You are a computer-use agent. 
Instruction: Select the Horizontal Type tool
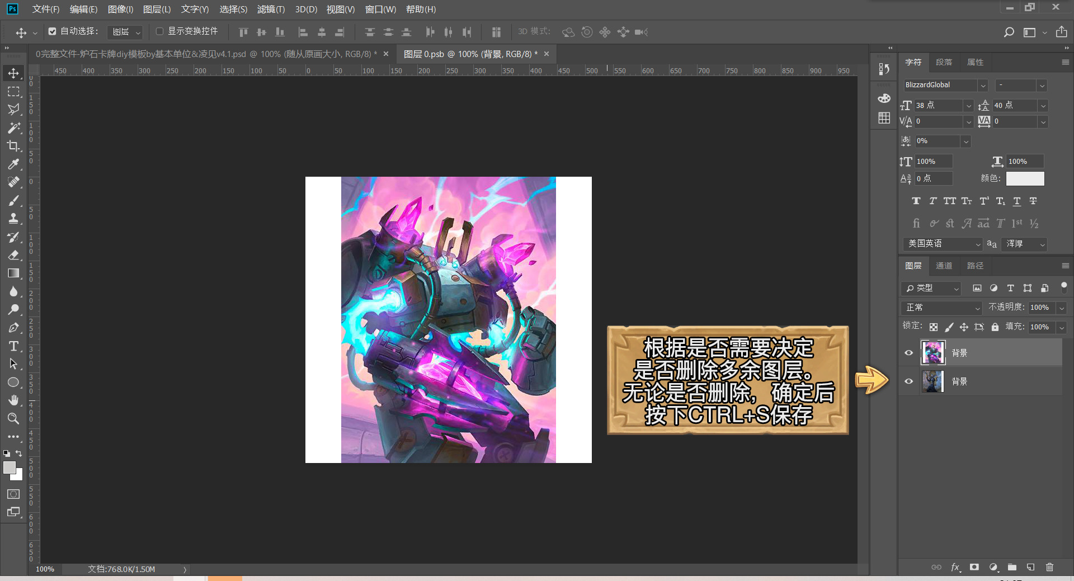(x=13, y=346)
